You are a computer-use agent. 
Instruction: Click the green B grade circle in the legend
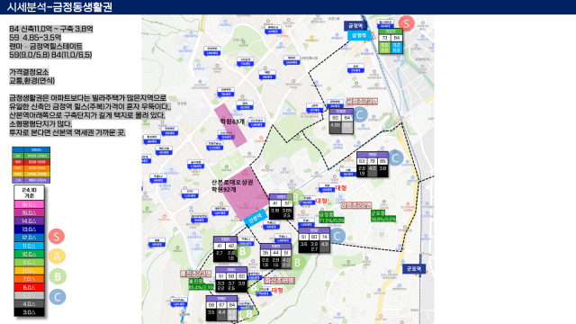point(58,276)
